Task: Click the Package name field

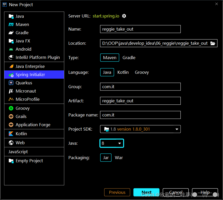Action: [140, 115]
